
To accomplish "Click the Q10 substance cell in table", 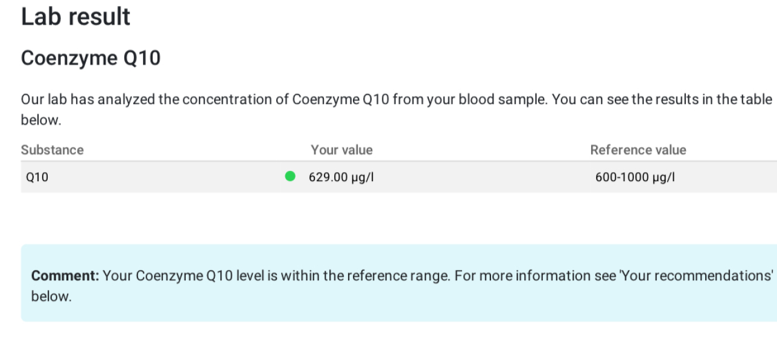I will click(37, 177).
